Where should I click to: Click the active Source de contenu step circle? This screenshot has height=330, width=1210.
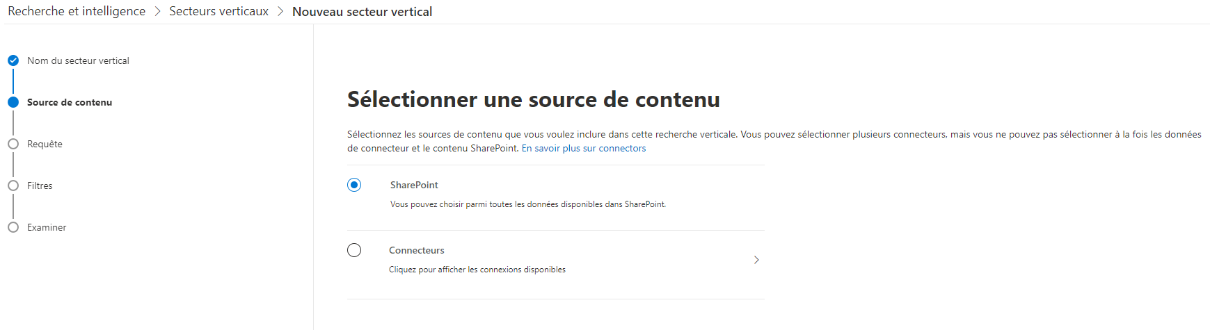tap(13, 102)
